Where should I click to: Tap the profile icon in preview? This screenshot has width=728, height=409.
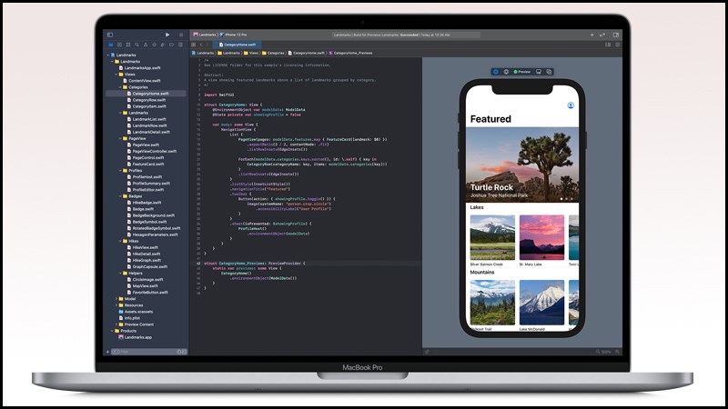pos(571,105)
